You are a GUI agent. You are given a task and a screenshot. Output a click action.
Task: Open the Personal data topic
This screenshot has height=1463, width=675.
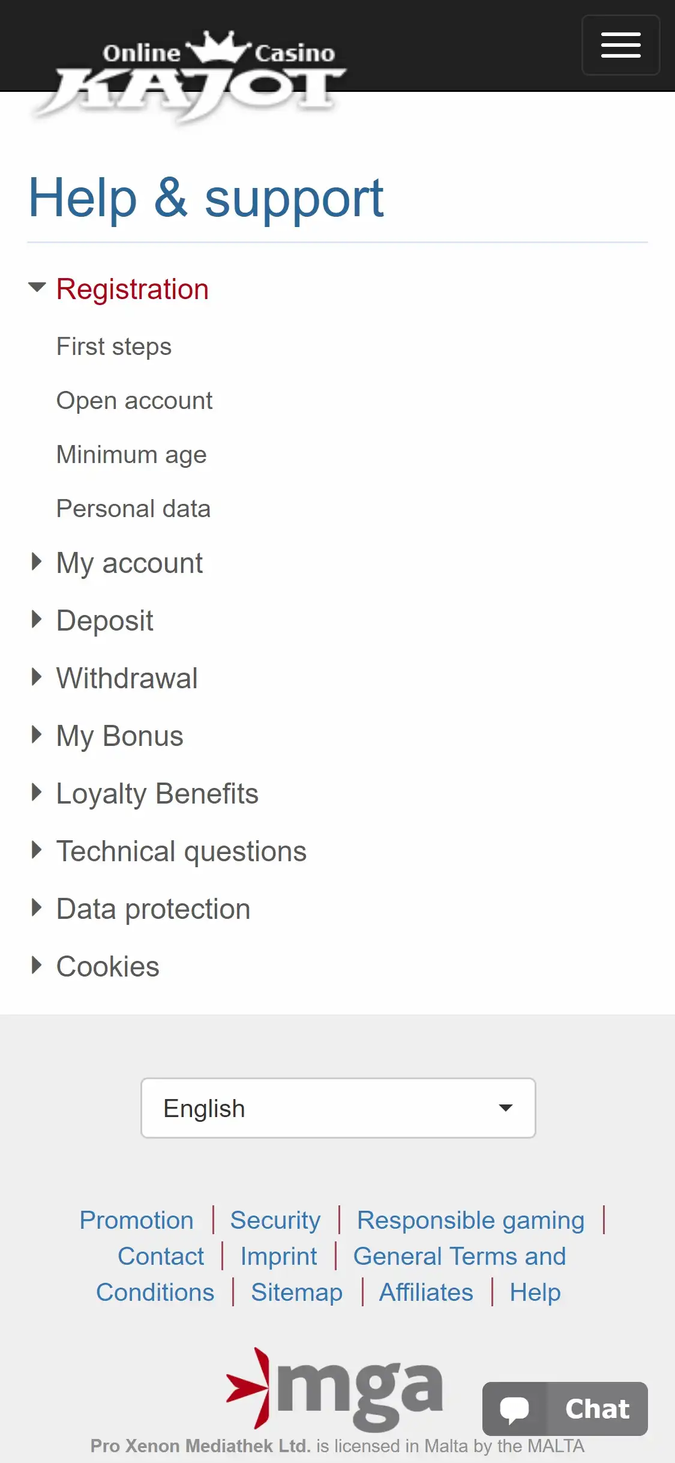click(x=133, y=509)
